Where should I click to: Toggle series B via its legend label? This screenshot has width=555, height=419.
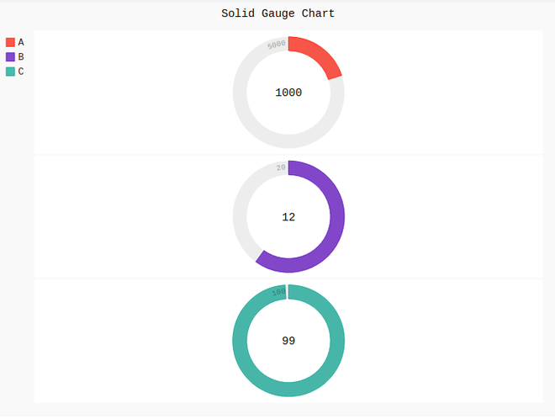[x=21, y=56]
